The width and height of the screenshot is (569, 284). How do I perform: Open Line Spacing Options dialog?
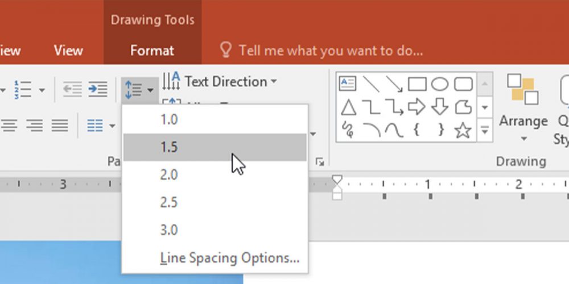tap(229, 258)
